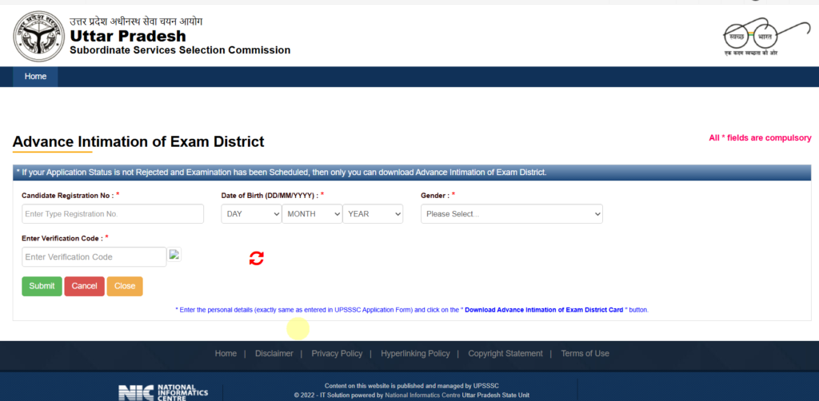Open the Home tab in navigation bar
The width and height of the screenshot is (819, 401).
[x=35, y=77]
